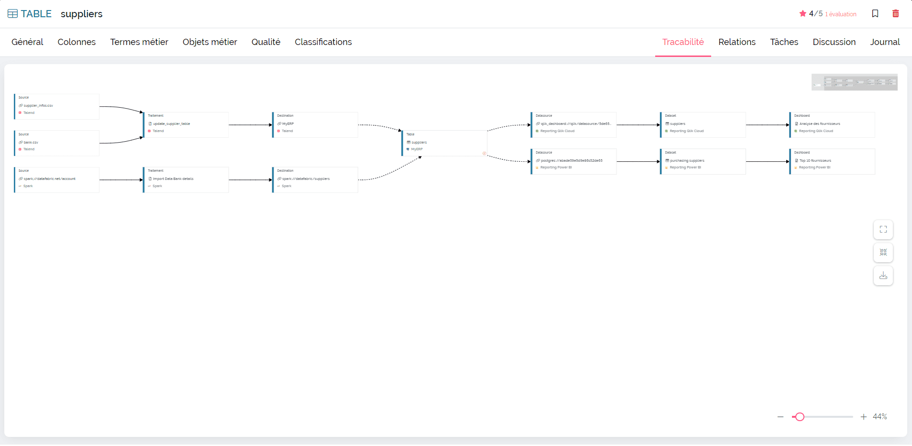Click the table icon beside purchasing suppliers
This screenshot has width=912, height=446.
[x=667, y=161]
